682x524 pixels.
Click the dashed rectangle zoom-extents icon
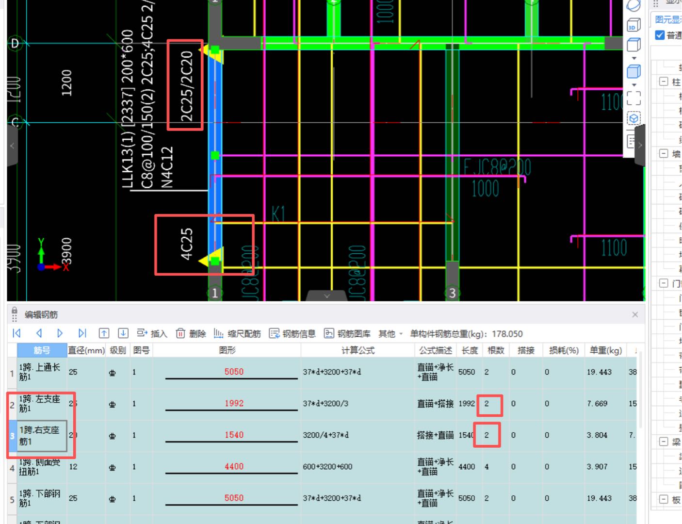coord(633,98)
